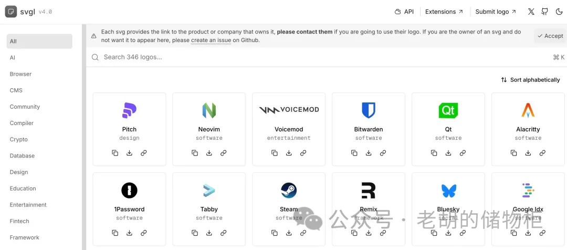Download the Qt logo

tap(448, 153)
